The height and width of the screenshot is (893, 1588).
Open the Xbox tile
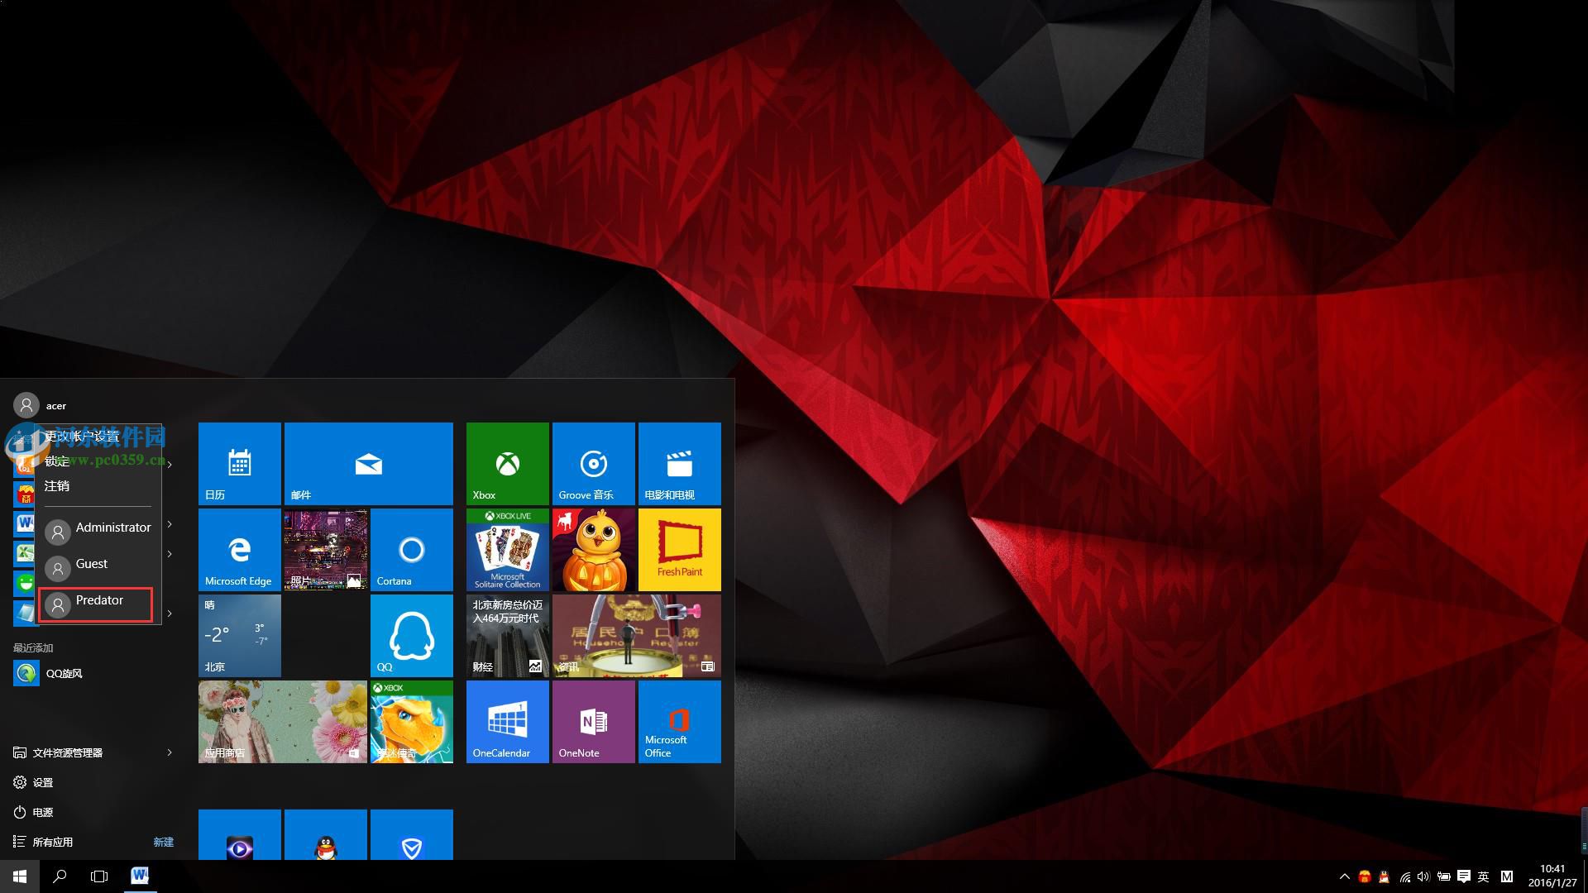pos(506,463)
